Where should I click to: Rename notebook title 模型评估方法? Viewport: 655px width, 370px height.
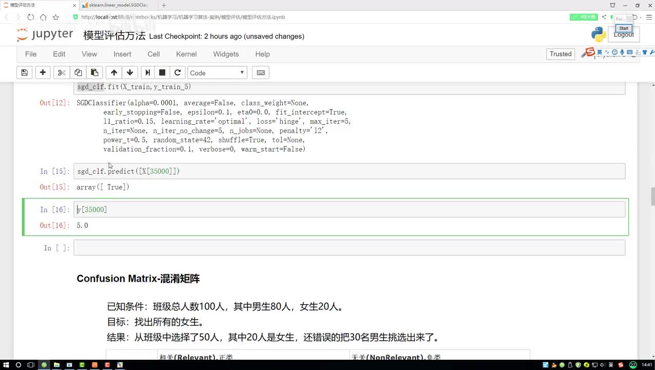pyautogui.click(x=114, y=35)
